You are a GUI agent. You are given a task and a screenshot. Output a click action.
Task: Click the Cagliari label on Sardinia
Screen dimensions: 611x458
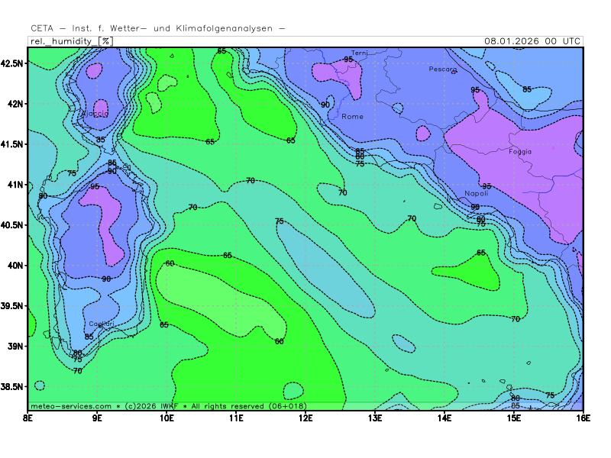(102, 324)
